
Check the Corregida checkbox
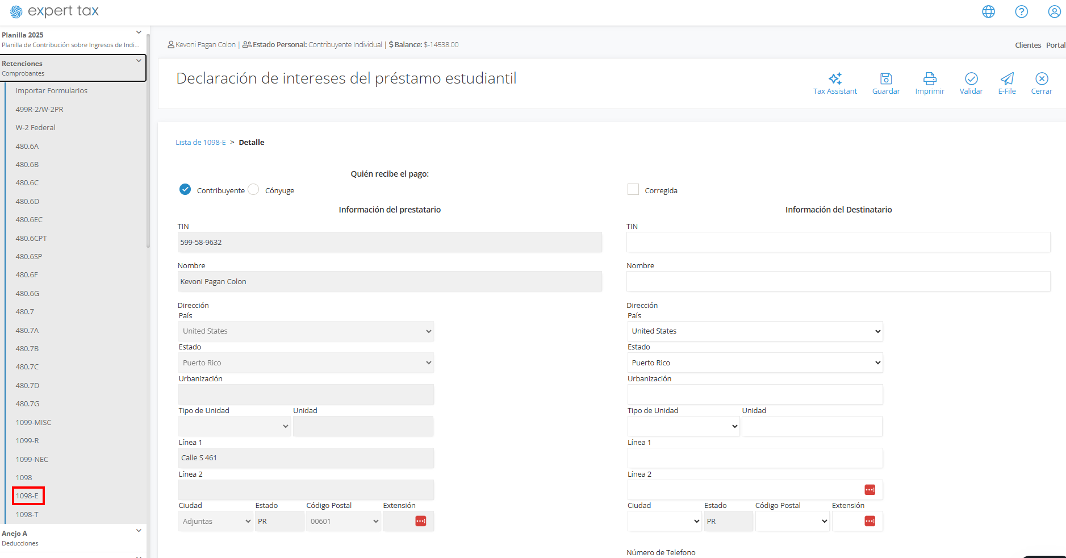pyautogui.click(x=633, y=190)
